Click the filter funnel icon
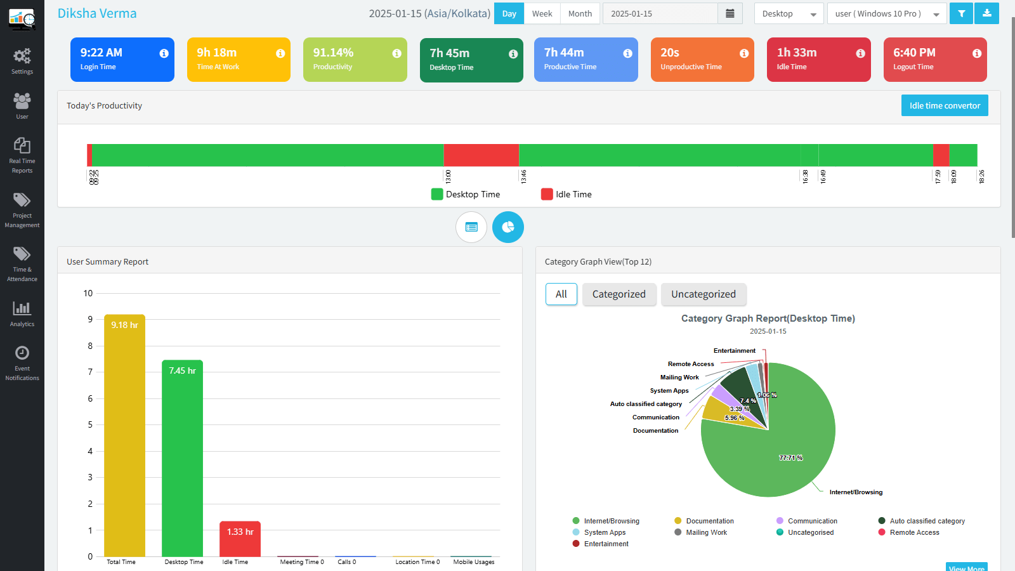This screenshot has width=1015, height=571. coord(961,13)
